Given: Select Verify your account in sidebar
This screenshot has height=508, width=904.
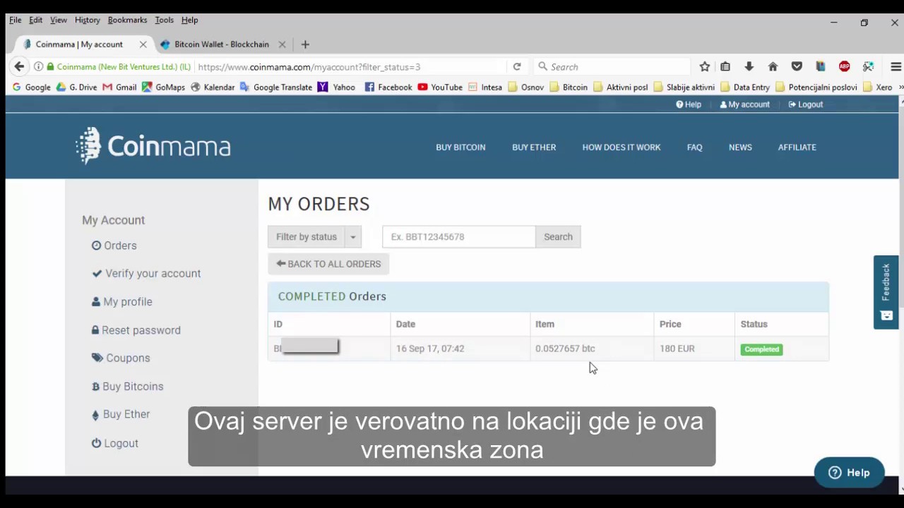Looking at the screenshot, I should coord(146,273).
